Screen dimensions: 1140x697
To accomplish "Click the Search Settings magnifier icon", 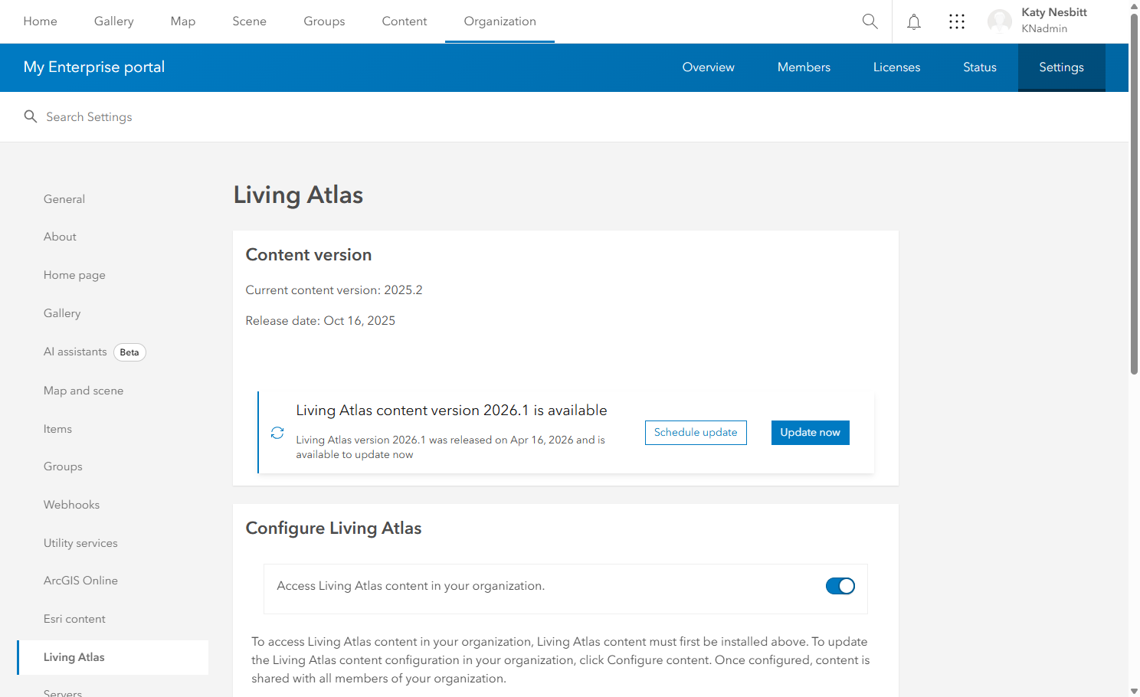I will coord(31,116).
